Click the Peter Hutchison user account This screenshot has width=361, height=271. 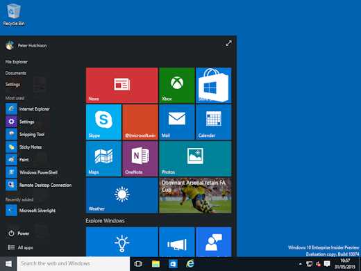(x=26, y=45)
